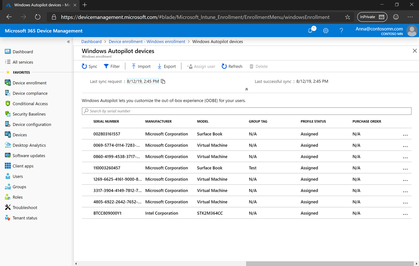
Task: Trigger a Sync from the toolbar
Action: 89,66
